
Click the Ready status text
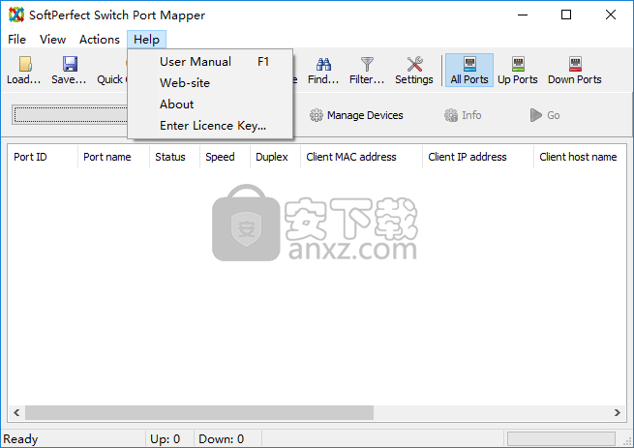(x=20, y=439)
